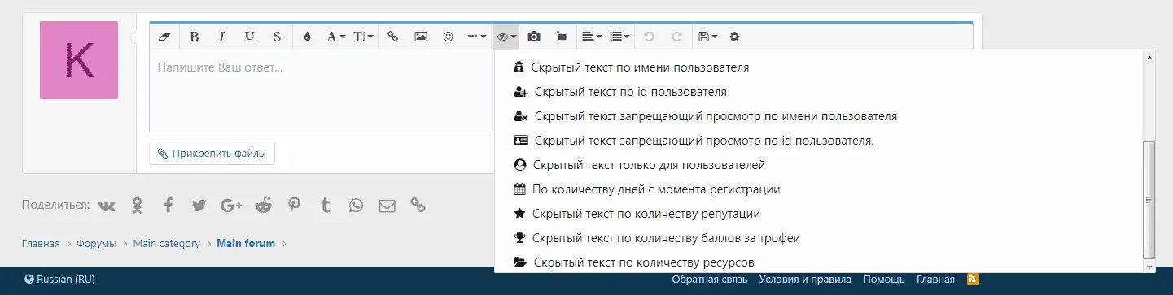1173x295 pixels.
Task: Toggle bold formatting
Action: coord(194,37)
